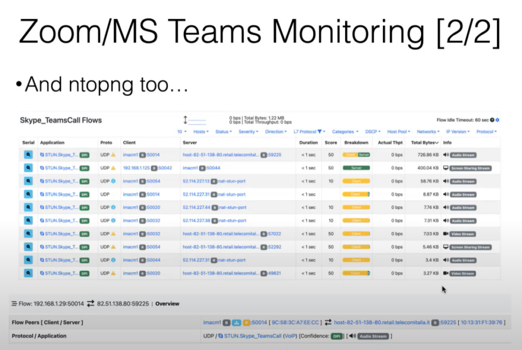522x350 pixels.
Task: Open client link 192.168.1.125
Action: 137,168
